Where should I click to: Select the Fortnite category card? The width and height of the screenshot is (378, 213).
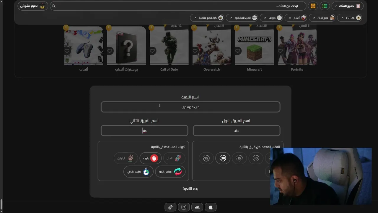click(297, 46)
